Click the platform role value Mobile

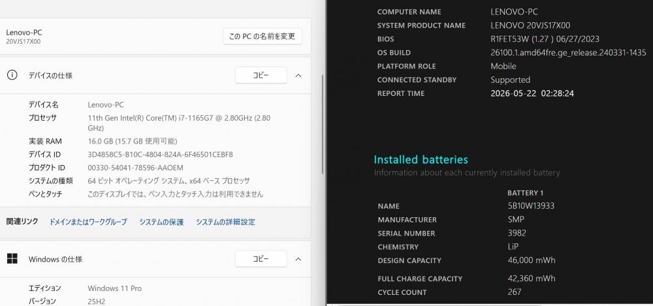503,67
